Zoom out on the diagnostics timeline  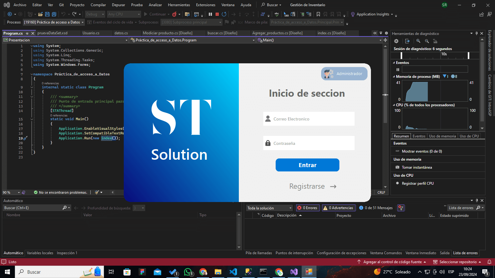[x=427, y=41]
